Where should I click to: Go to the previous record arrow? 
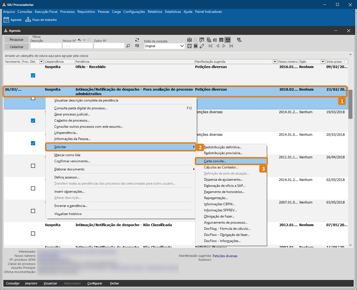218,46
